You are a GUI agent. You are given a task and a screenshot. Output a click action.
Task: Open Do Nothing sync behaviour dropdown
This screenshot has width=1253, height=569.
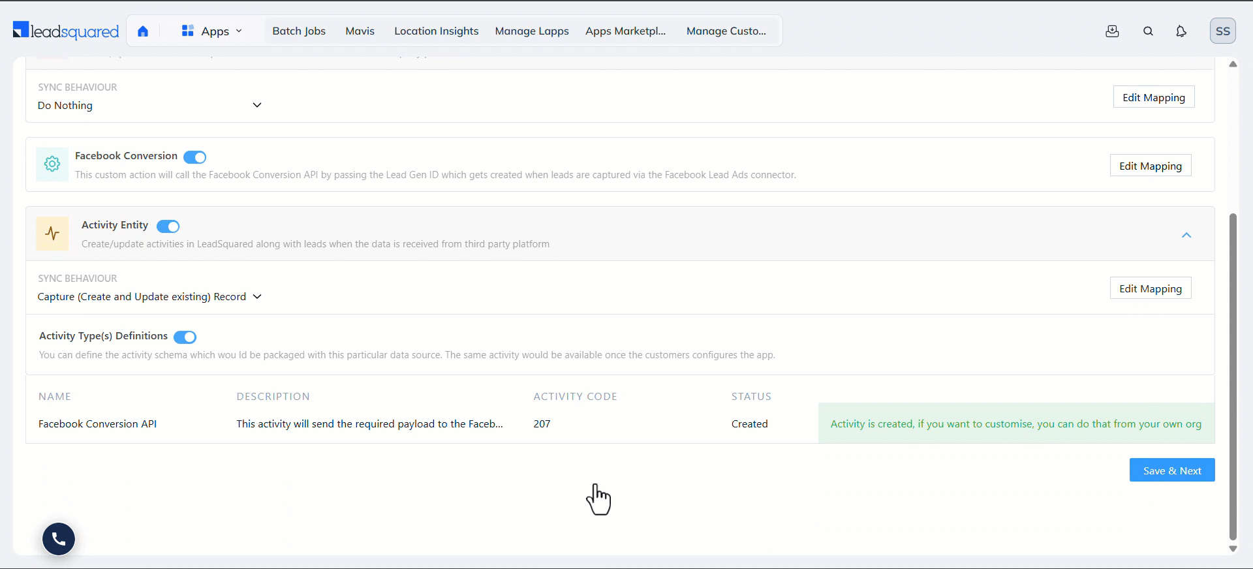(x=150, y=105)
